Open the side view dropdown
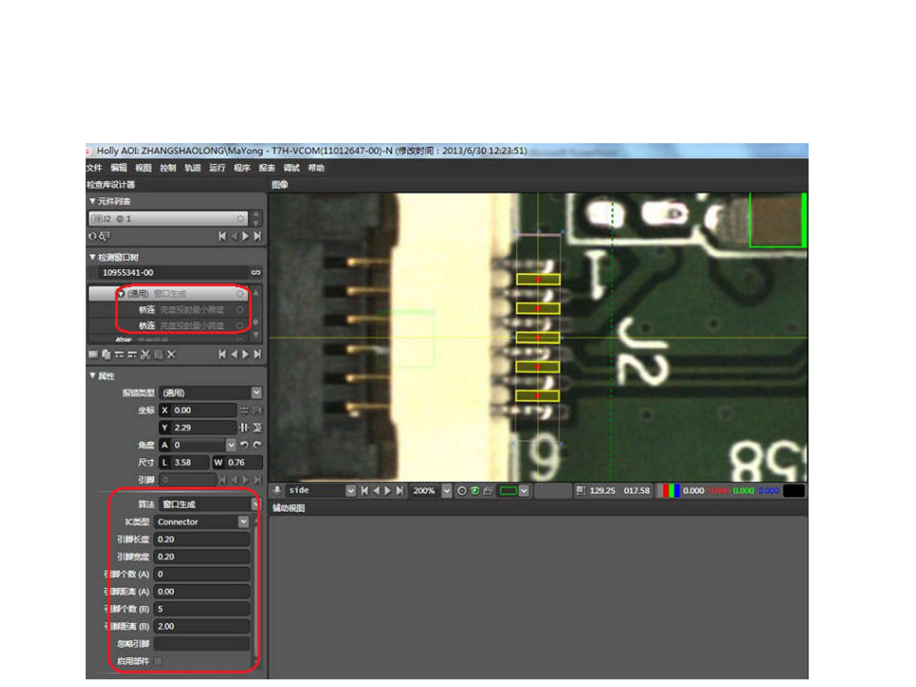 pos(350,491)
